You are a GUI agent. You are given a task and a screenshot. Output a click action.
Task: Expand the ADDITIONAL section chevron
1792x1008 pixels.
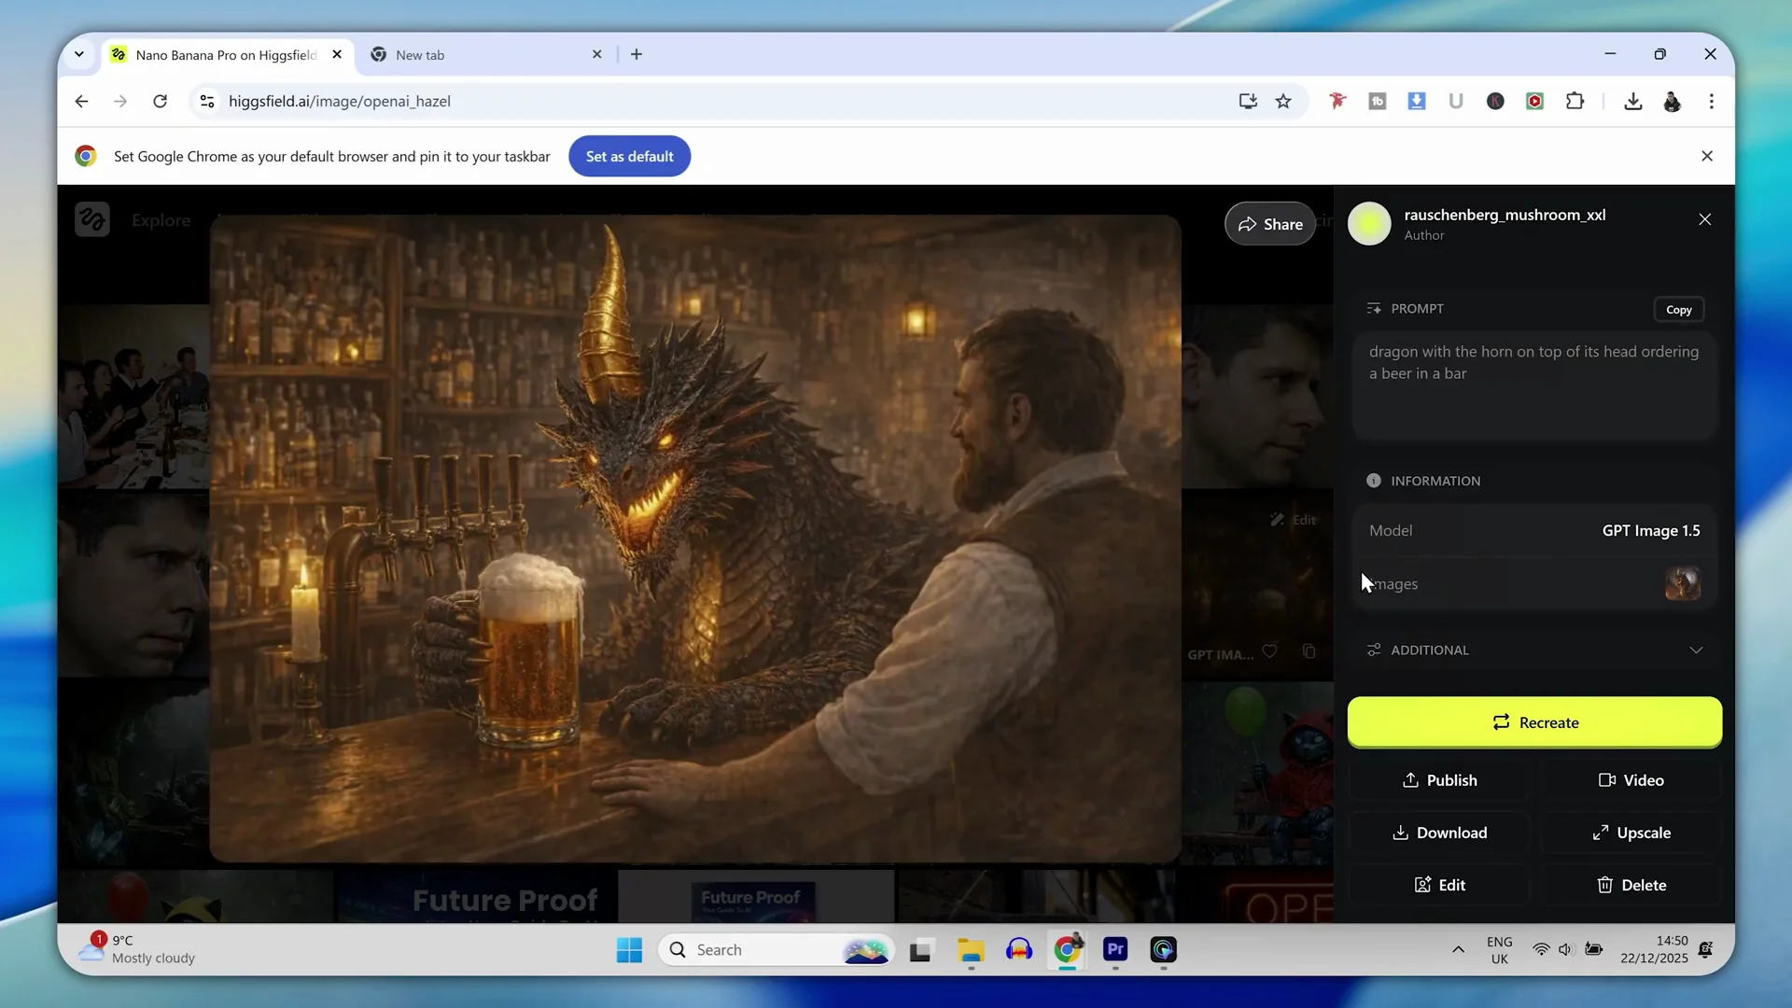click(1696, 651)
